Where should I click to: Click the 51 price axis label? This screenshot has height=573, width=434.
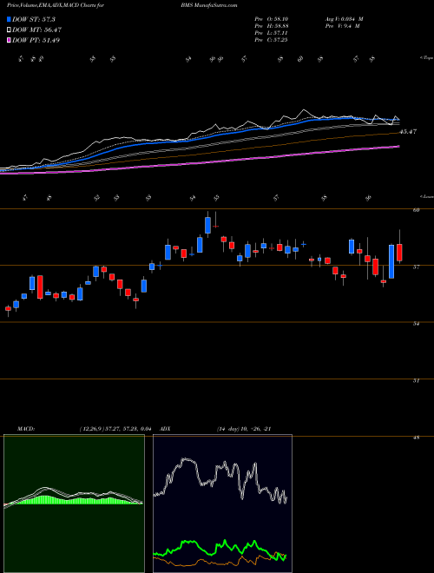pyautogui.click(x=416, y=380)
